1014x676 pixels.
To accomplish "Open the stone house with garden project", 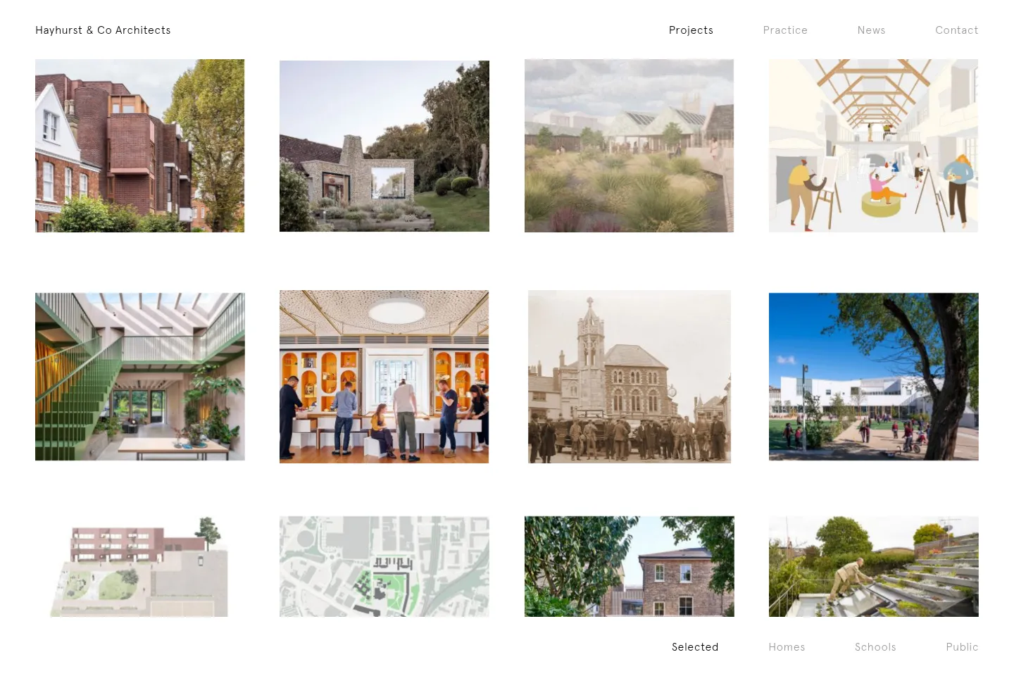I will pos(384,146).
